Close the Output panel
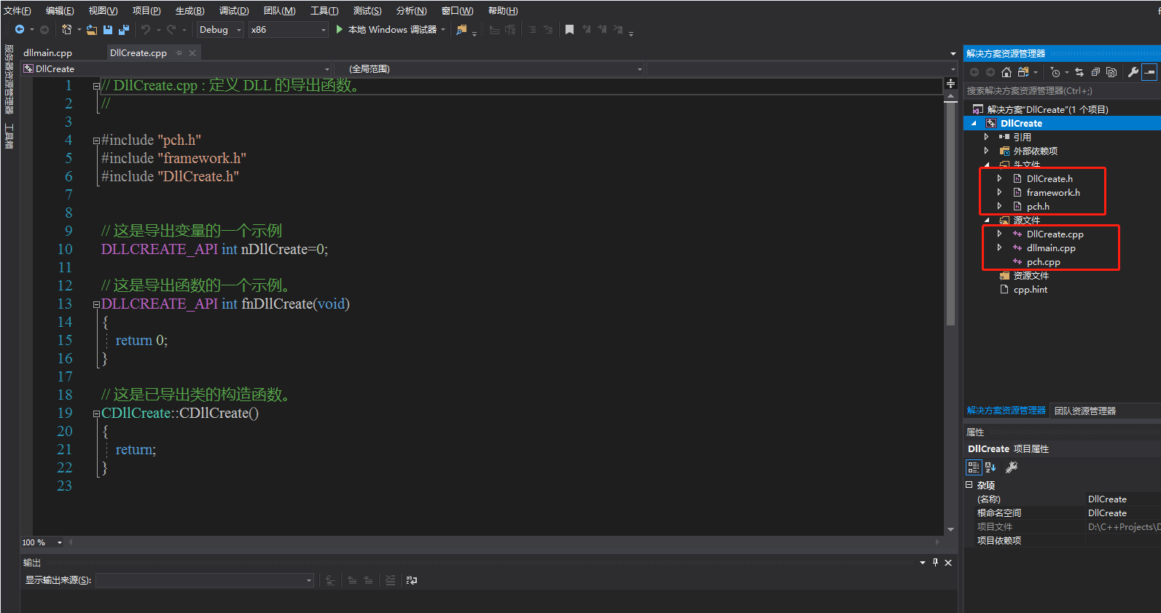Viewport: 1161px width, 613px height. point(948,562)
